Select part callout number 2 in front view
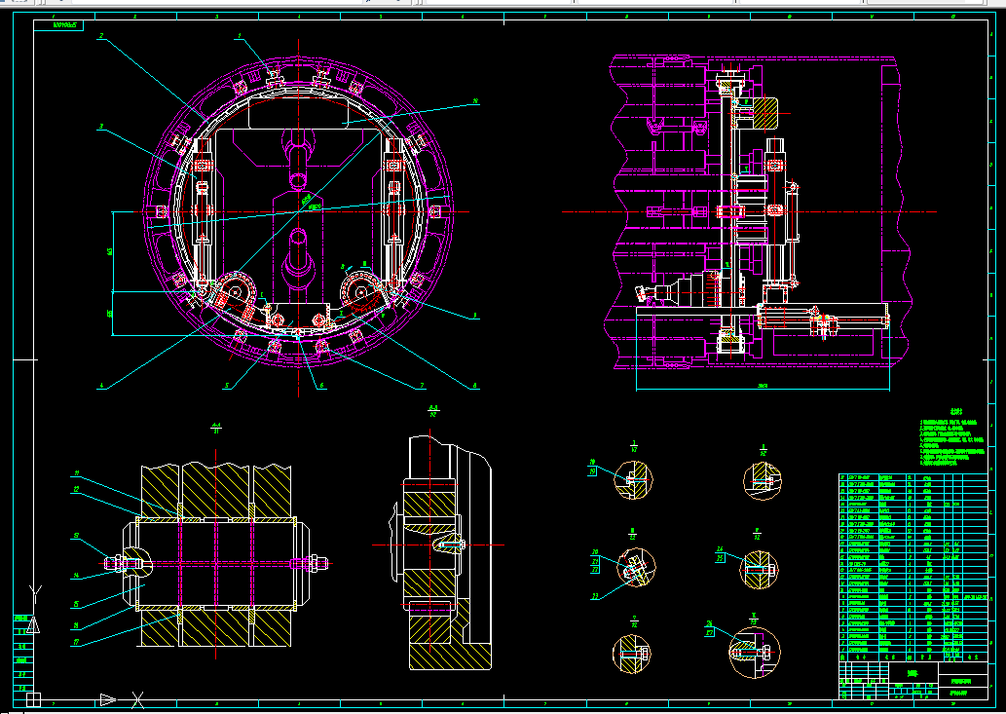The width and height of the screenshot is (1006, 714). click(x=100, y=37)
